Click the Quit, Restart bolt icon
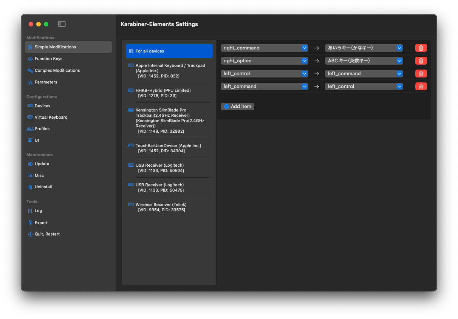Image resolution: width=458 pixels, height=319 pixels. coord(30,234)
